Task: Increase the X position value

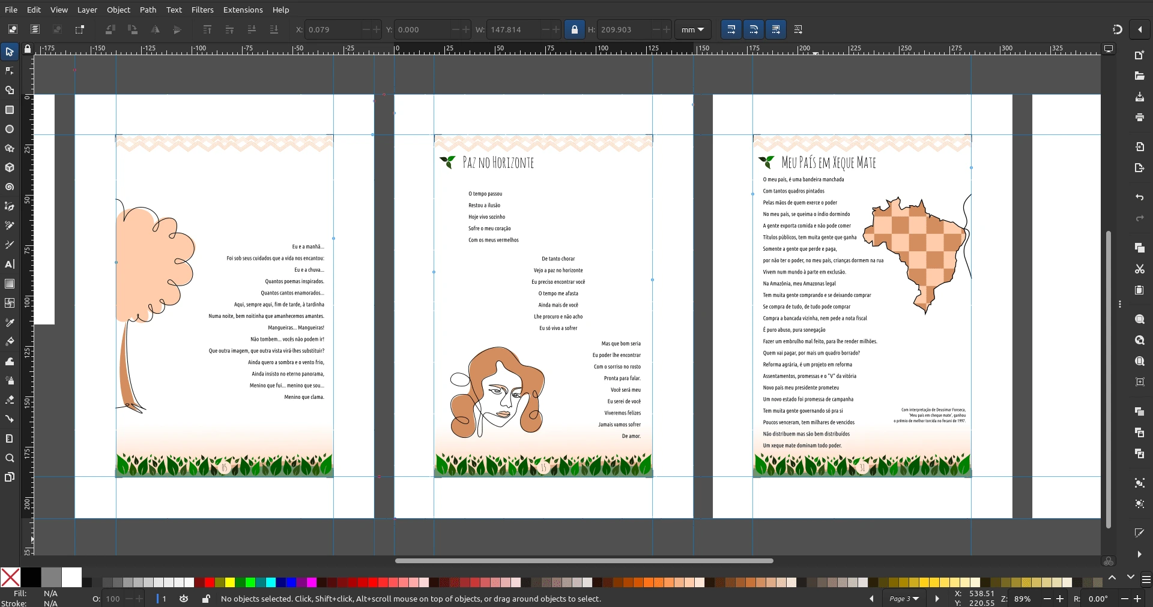Action: click(377, 29)
